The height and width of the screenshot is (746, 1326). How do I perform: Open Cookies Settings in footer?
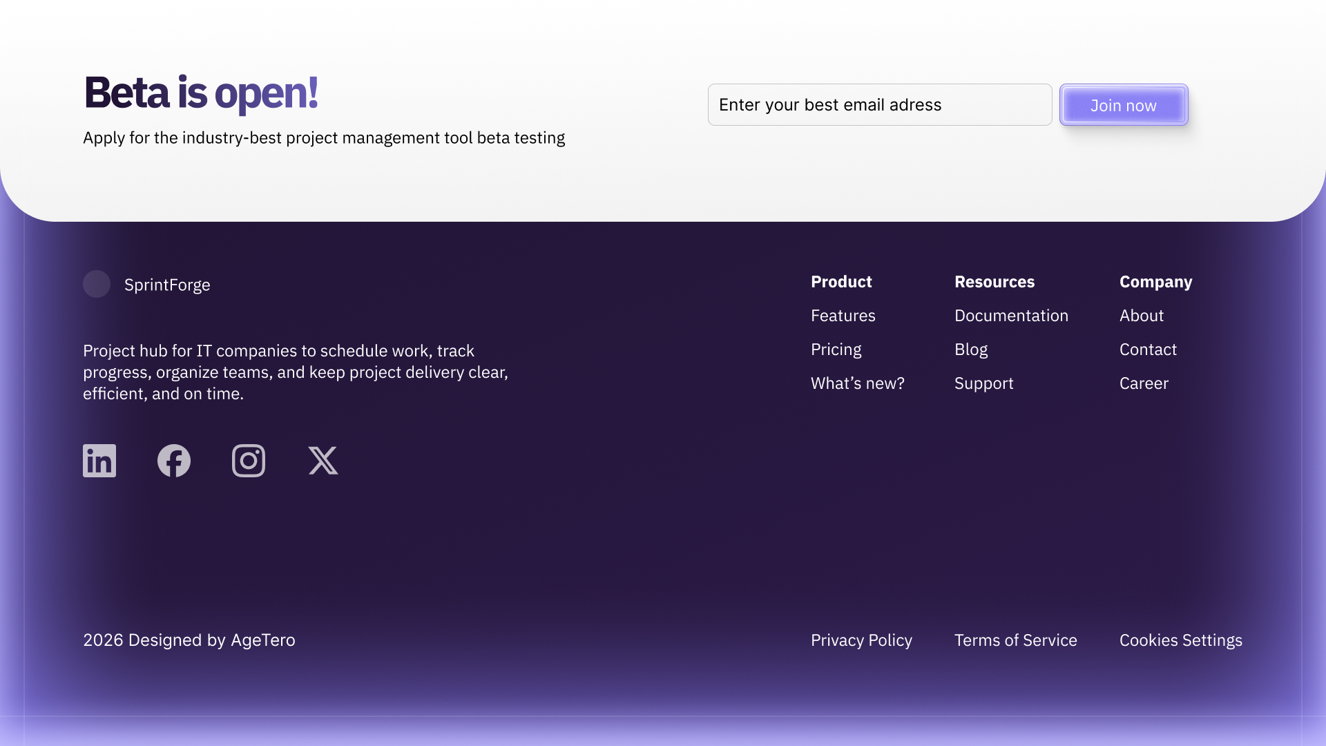point(1180,640)
